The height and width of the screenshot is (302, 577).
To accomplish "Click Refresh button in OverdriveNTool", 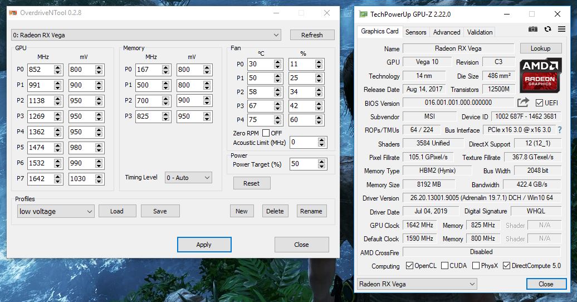I will click(x=312, y=35).
